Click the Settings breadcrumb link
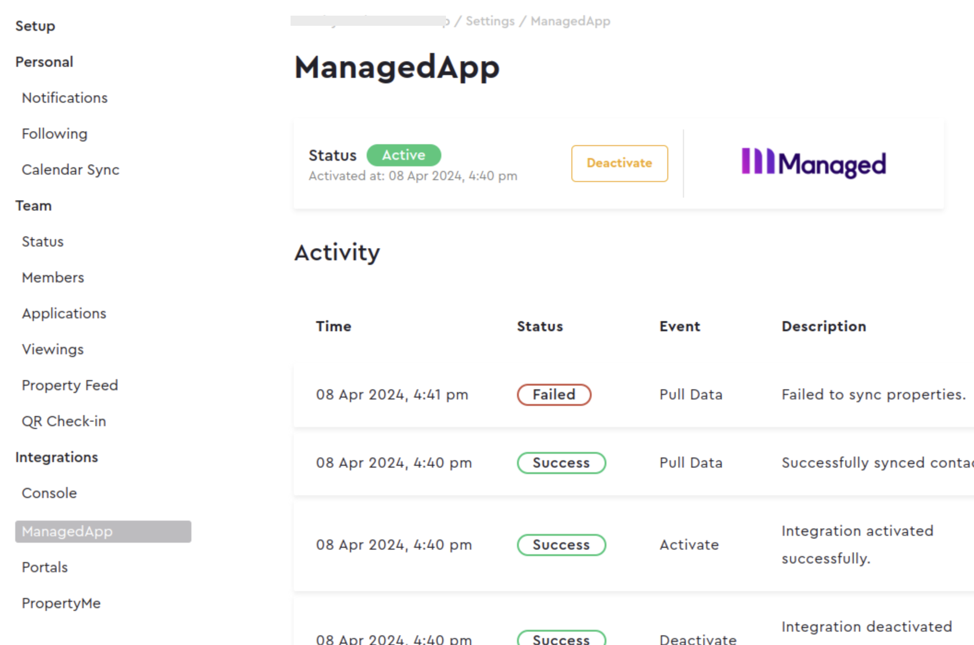 point(490,21)
